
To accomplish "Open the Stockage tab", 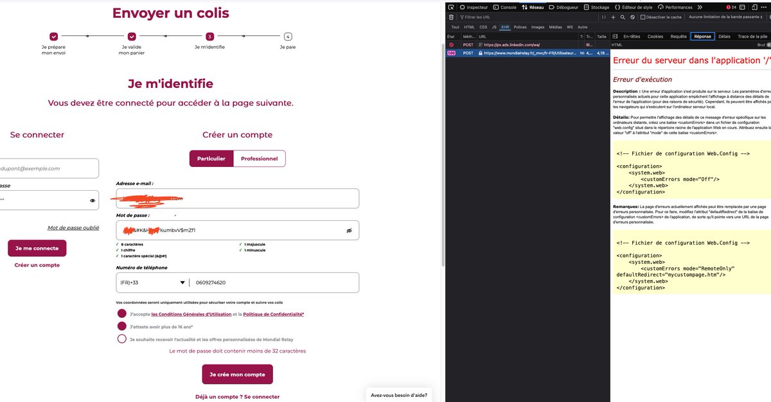I will point(596,7).
